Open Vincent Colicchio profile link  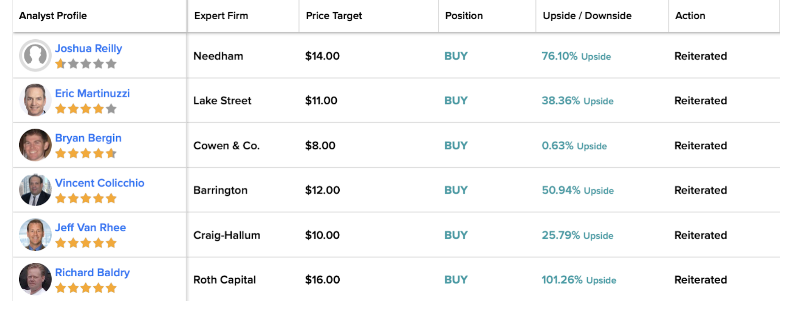100,183
